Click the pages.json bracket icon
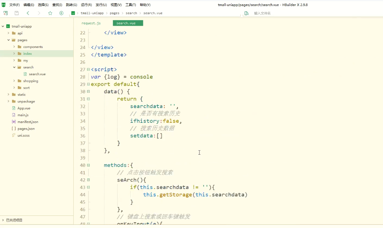 pyautogui.click(x=14, y=129)
